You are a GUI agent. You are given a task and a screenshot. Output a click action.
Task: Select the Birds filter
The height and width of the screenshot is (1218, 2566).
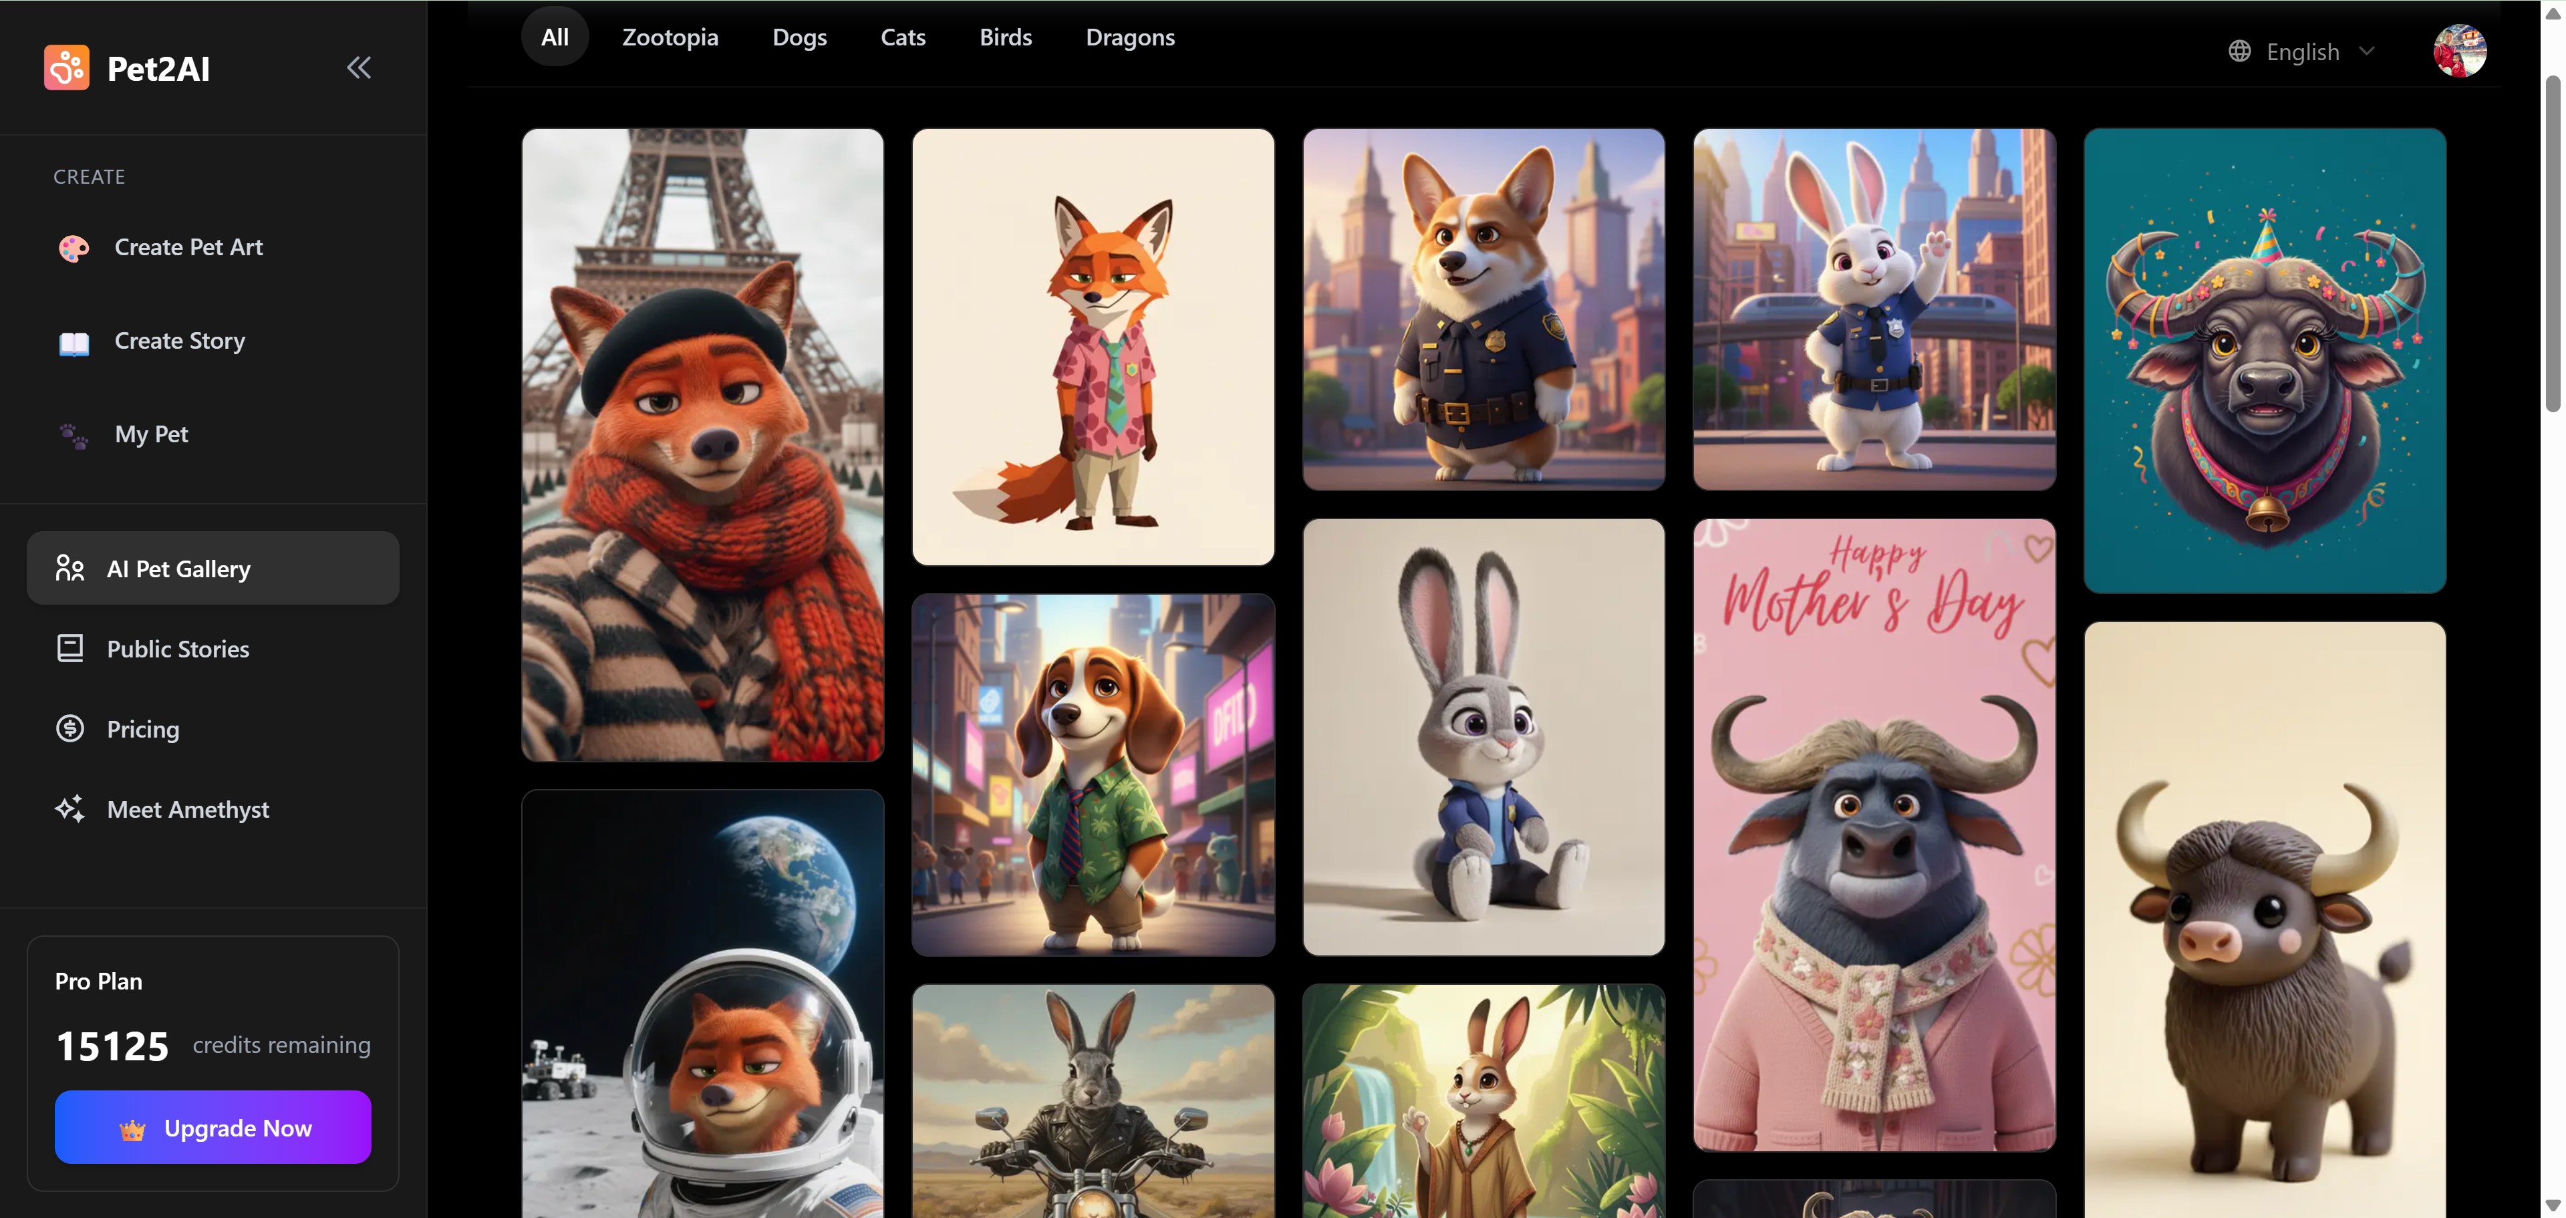pos(1005,37)
